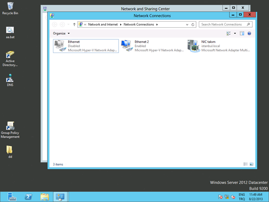This screenshot has width=269, height=202.
Task: Switch to details view in status bar
Action: click(x=245, y=164)
